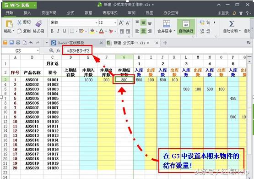
Task: Select cell G3 containing 800
Action: click(124, 79)
